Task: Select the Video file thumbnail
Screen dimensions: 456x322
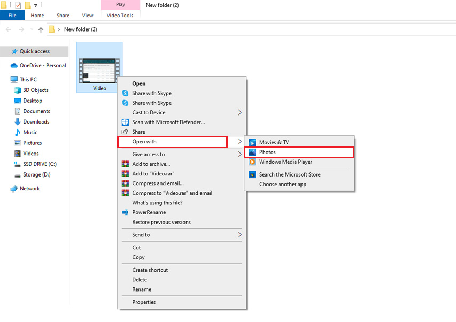Action: 99,71
